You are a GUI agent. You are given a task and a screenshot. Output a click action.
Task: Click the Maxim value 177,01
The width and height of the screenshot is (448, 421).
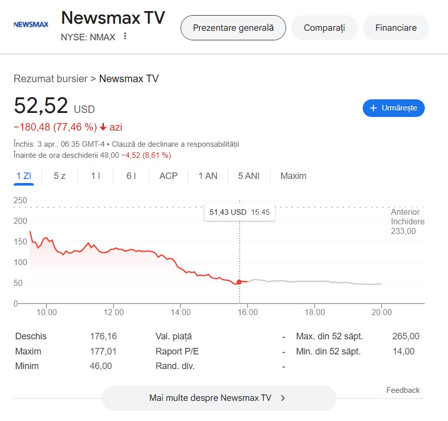103,351
